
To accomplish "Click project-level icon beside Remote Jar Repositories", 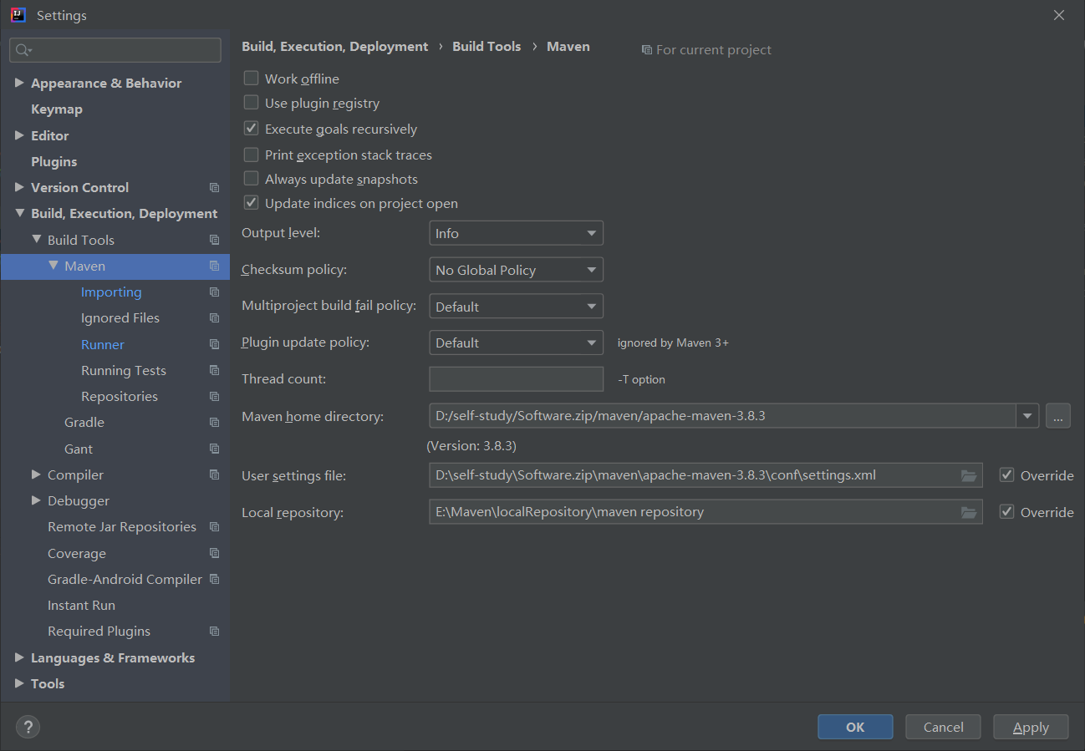I will pos(214,527).
